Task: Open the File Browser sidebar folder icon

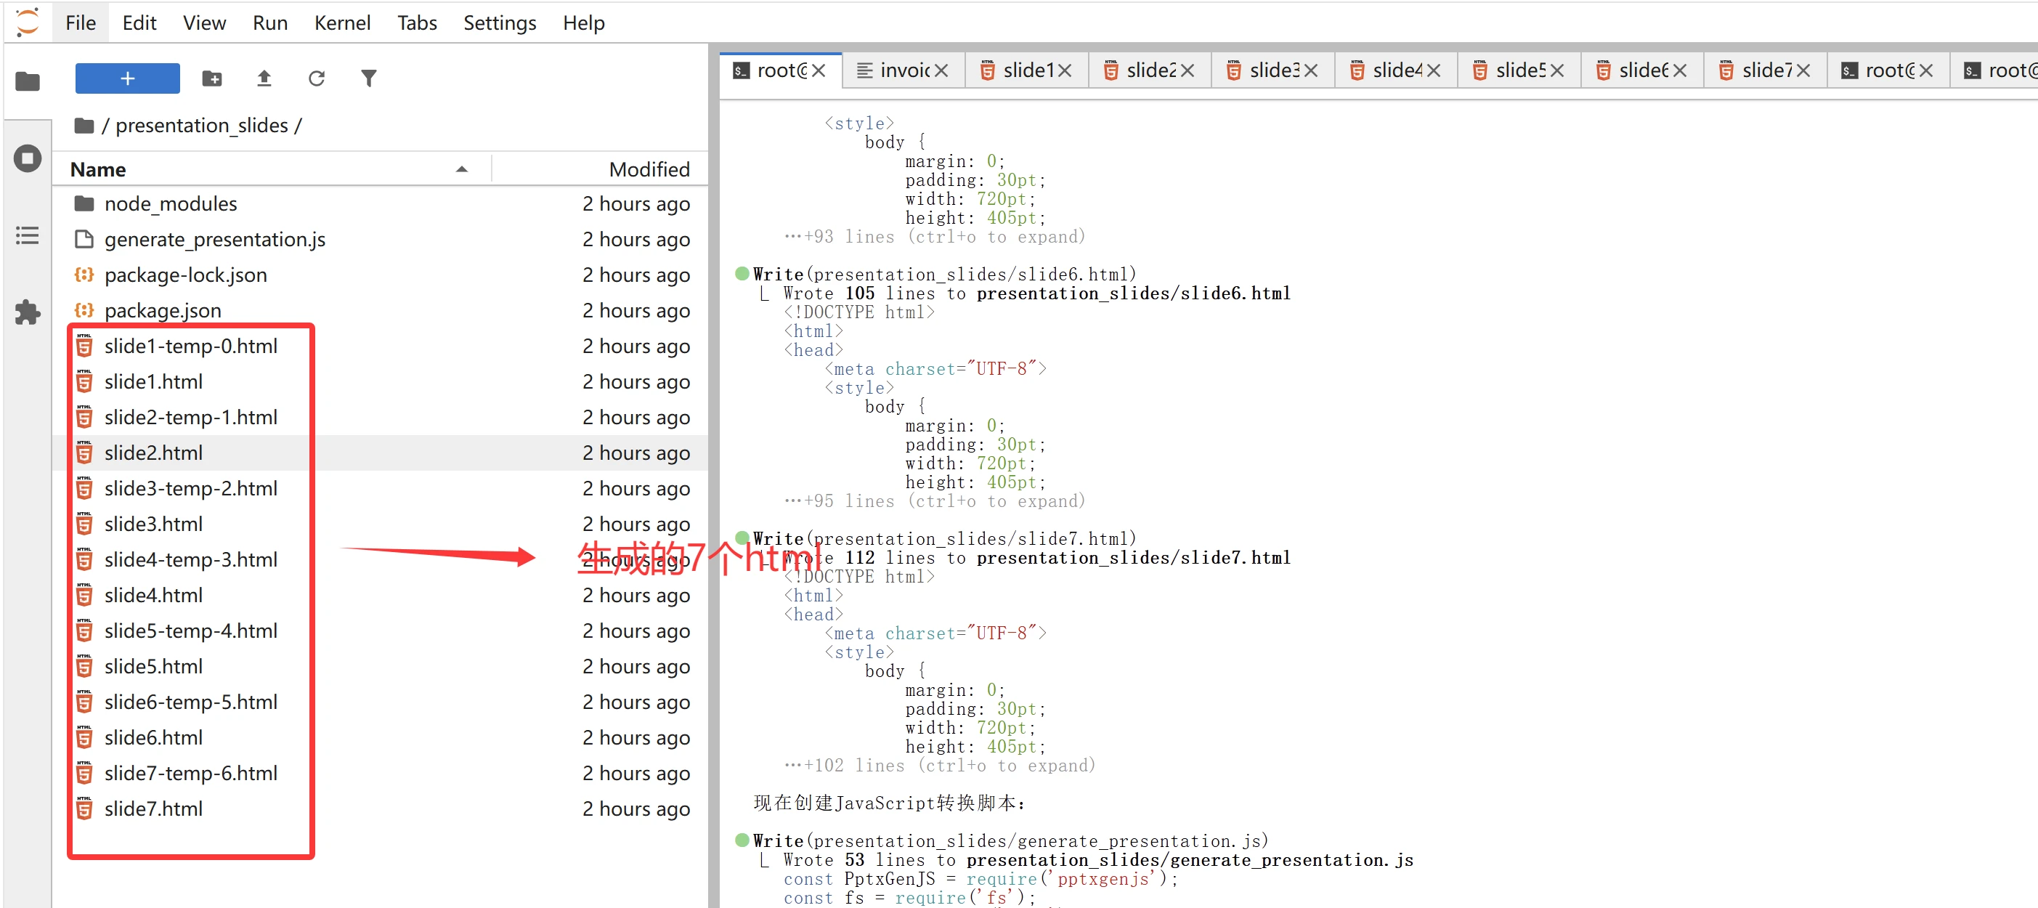Action: coord(28,81)
